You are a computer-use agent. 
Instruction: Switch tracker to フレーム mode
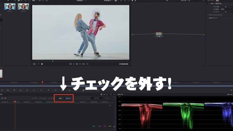(108, 98)
